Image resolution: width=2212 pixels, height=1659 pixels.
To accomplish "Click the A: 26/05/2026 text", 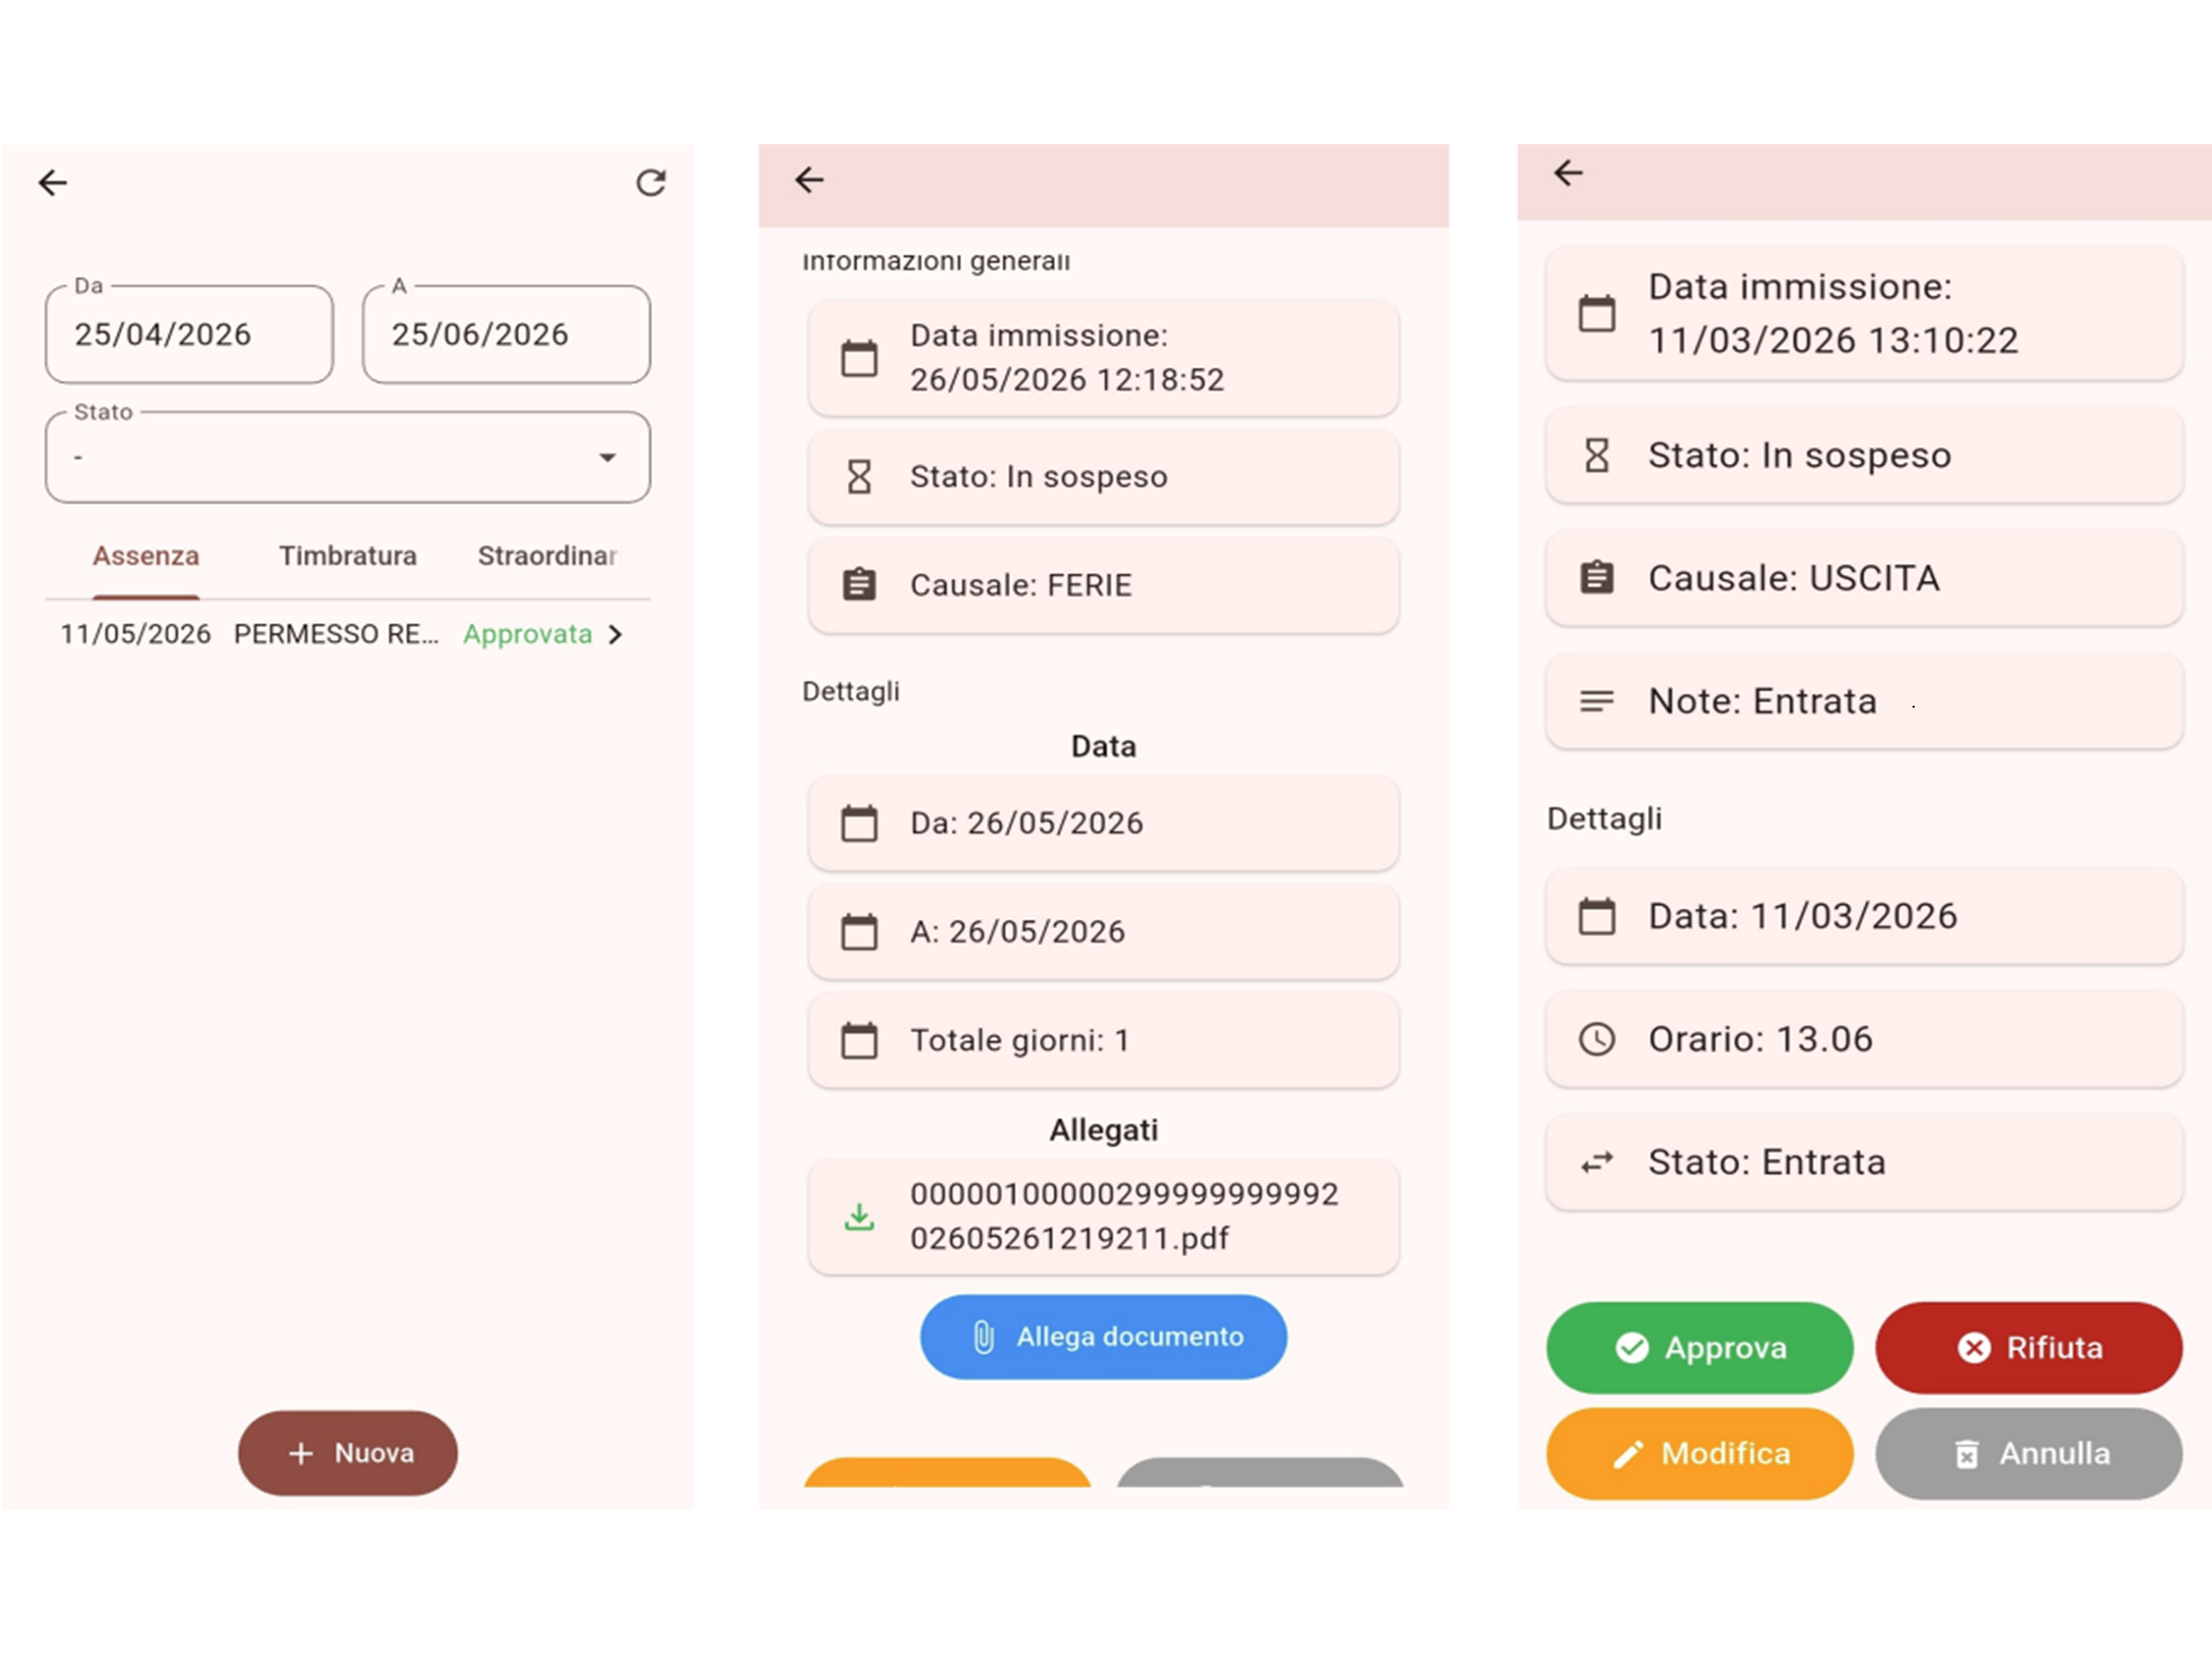I will (1017, 932).
